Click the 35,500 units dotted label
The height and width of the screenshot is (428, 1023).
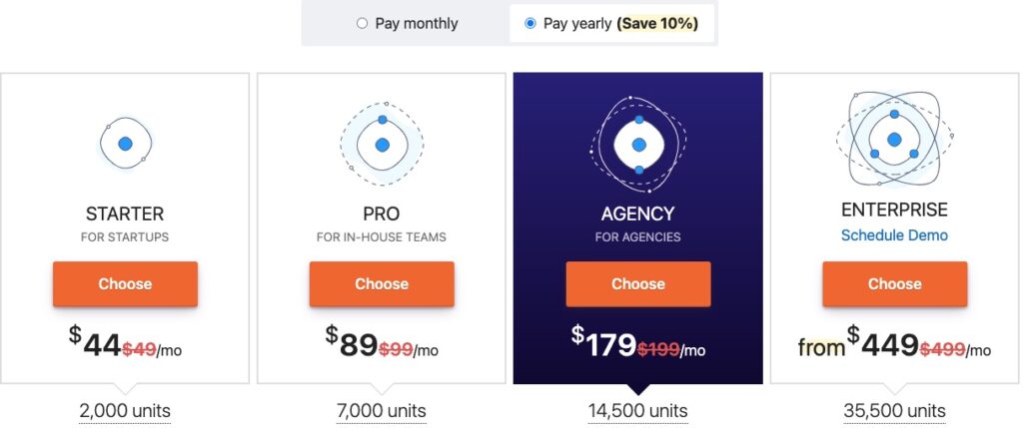(894, 412)
